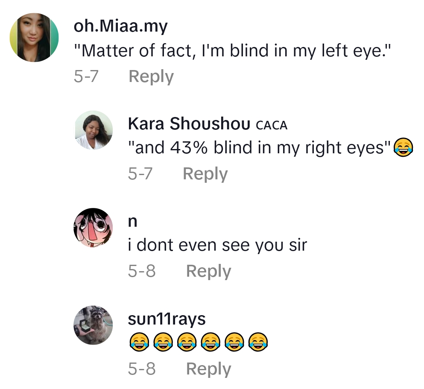Viewport: 424px width, 389px height.
Task: Open the oh.Miaa.my username link
Action: (120, 26)
